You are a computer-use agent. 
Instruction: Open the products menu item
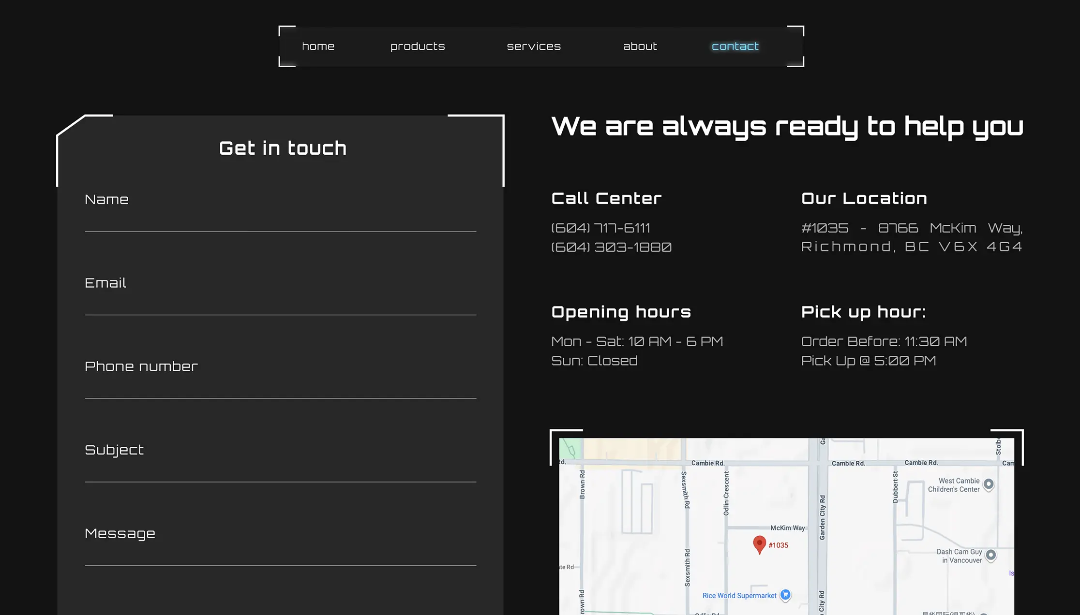(x=418, y=47)
